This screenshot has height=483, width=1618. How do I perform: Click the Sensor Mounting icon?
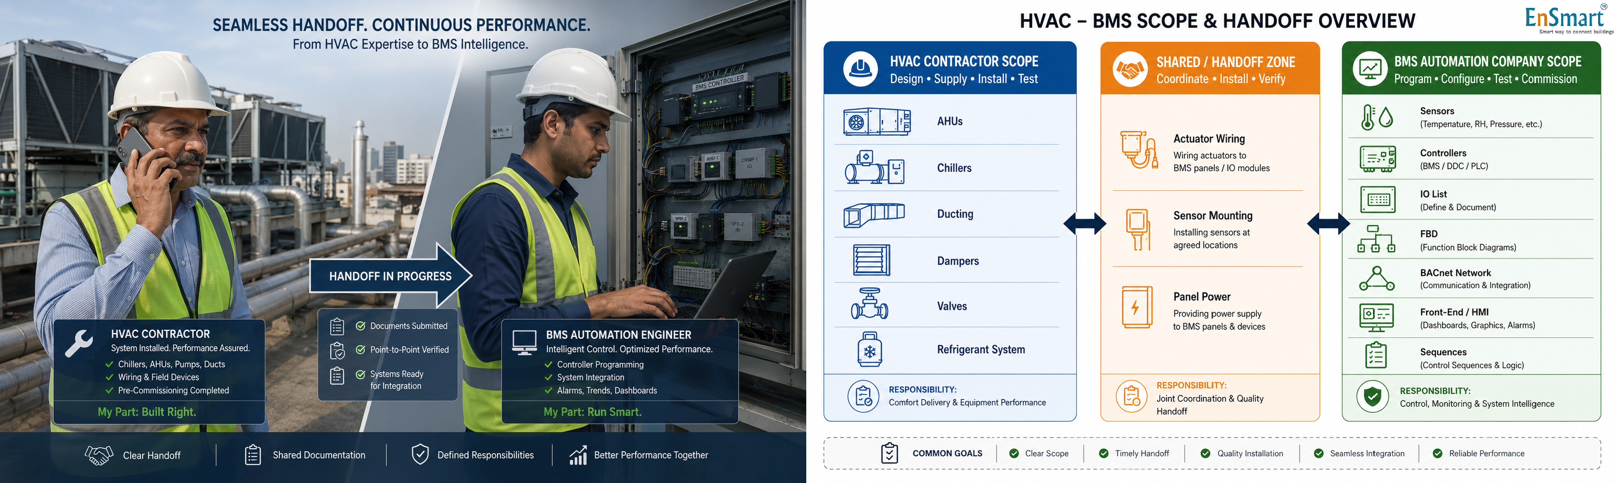(1137, 230)
